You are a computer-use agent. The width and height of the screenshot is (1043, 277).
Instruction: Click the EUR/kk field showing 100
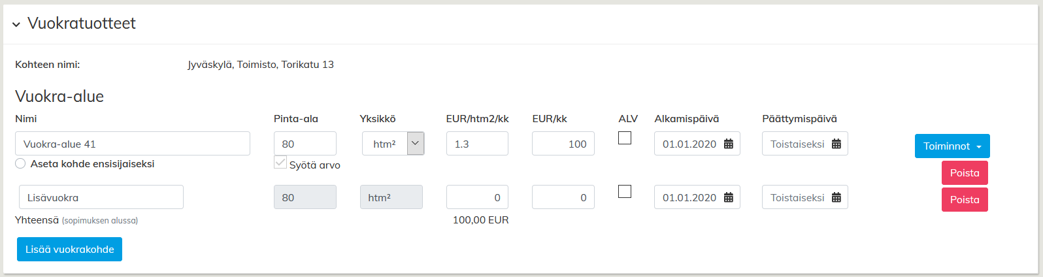[563, 144]
